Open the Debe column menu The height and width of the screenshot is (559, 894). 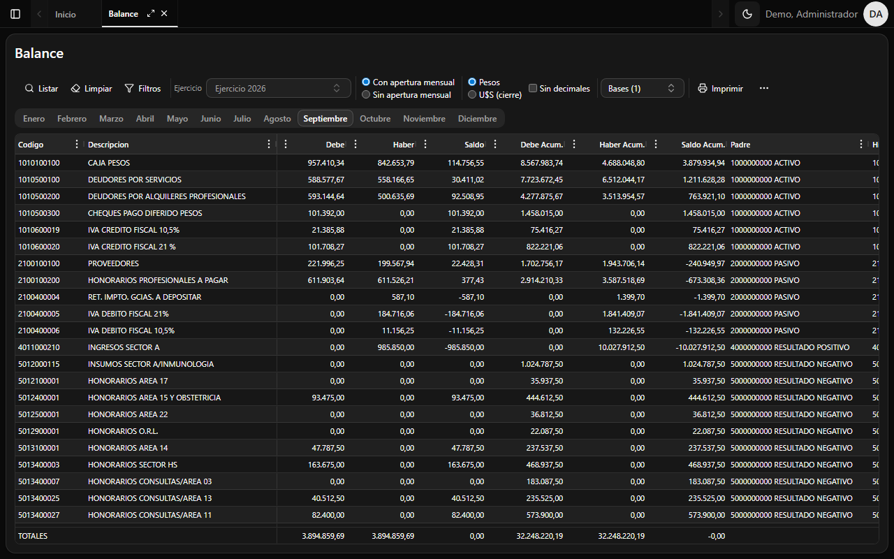(285, 145)
